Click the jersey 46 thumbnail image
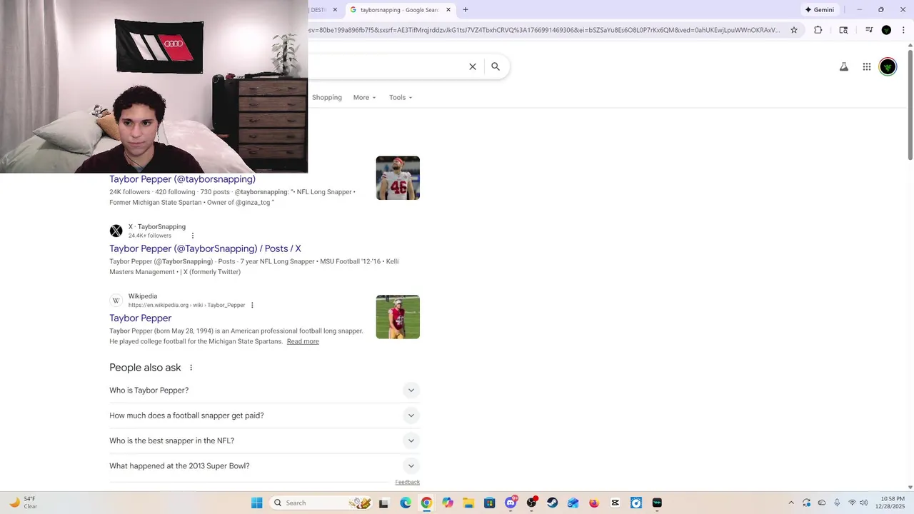This screenshot has height=514, width=914. pyautogui.click(x=398, y=178)
